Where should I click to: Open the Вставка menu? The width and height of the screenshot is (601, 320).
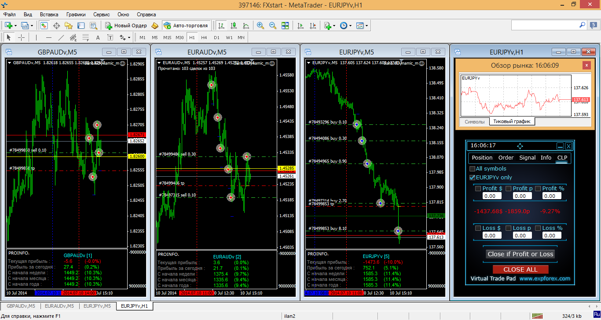click(49, 14)
